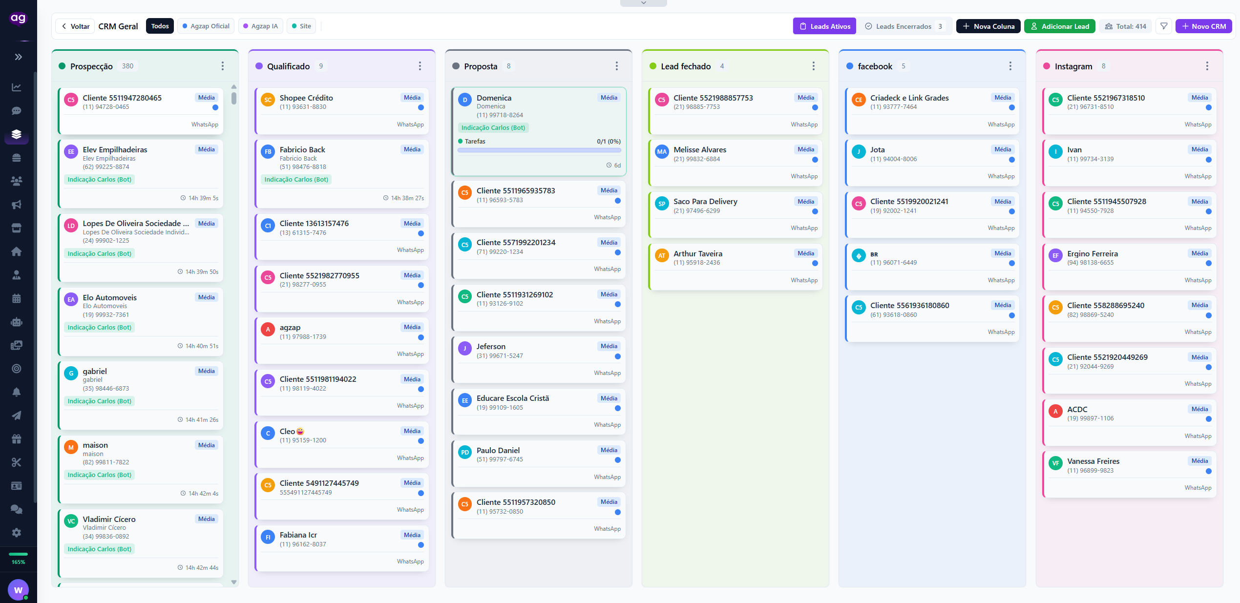
Task: Click the Nova Coluna button
Action: 988,26
